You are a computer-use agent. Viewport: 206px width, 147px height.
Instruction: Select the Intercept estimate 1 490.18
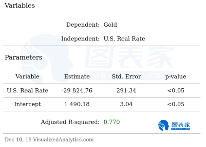pos(77,104)
